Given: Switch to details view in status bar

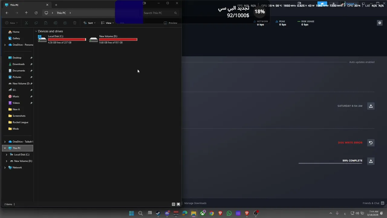Looking at the screenshot, I should click(174, 204).
